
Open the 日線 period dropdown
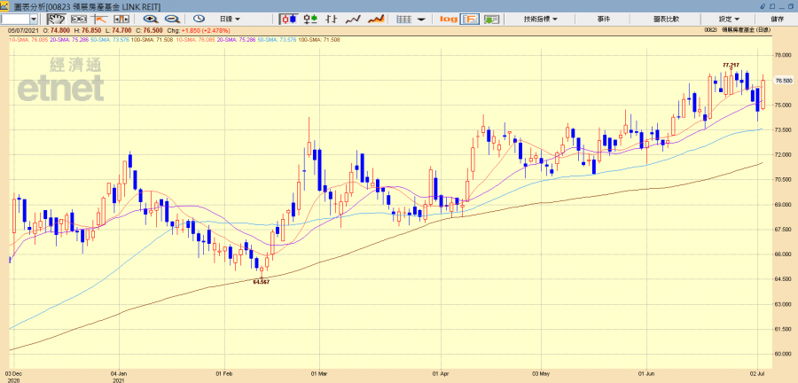point(231,19)
